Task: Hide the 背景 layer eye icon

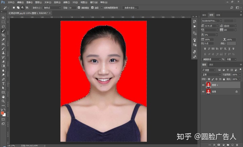Action: [x=203, y=92]
